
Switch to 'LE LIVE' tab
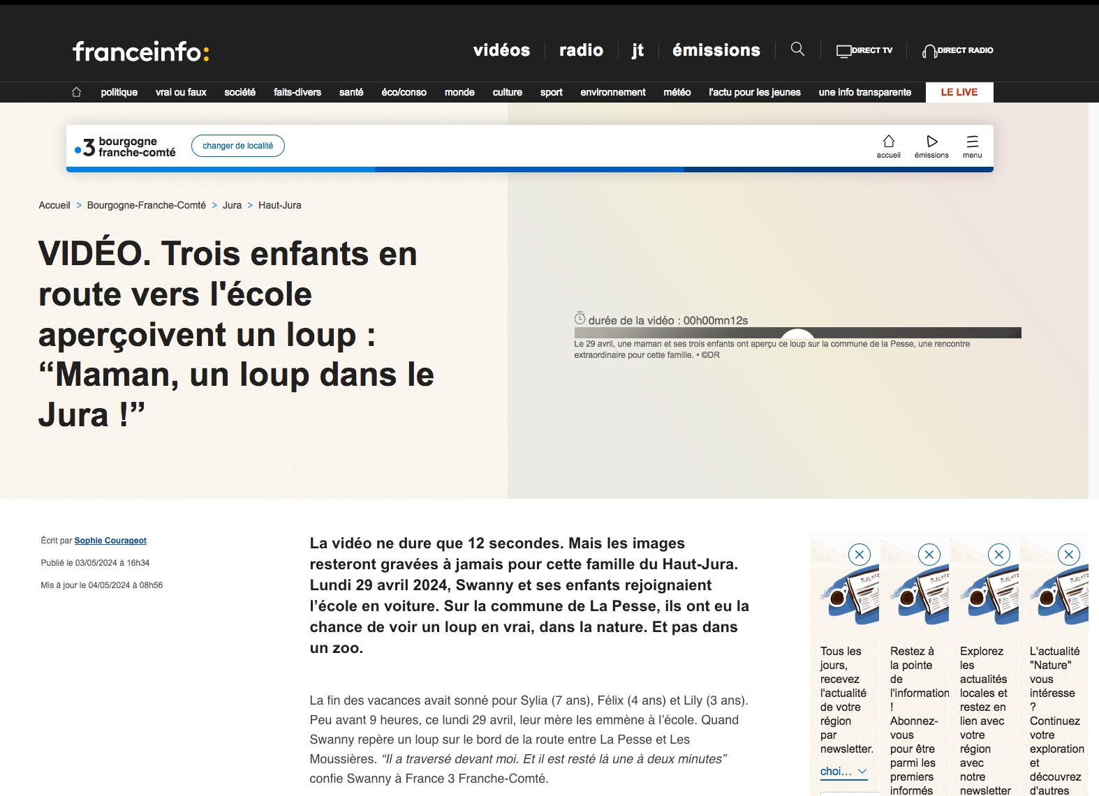[x=959, y=92]
